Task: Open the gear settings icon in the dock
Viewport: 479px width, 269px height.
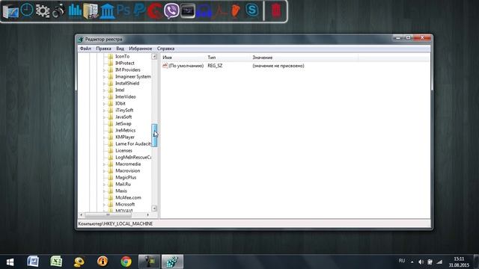Action: click(x=43, y=11)
